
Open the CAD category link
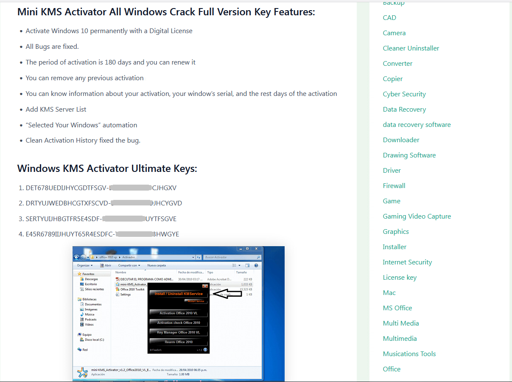click(389, 18)
